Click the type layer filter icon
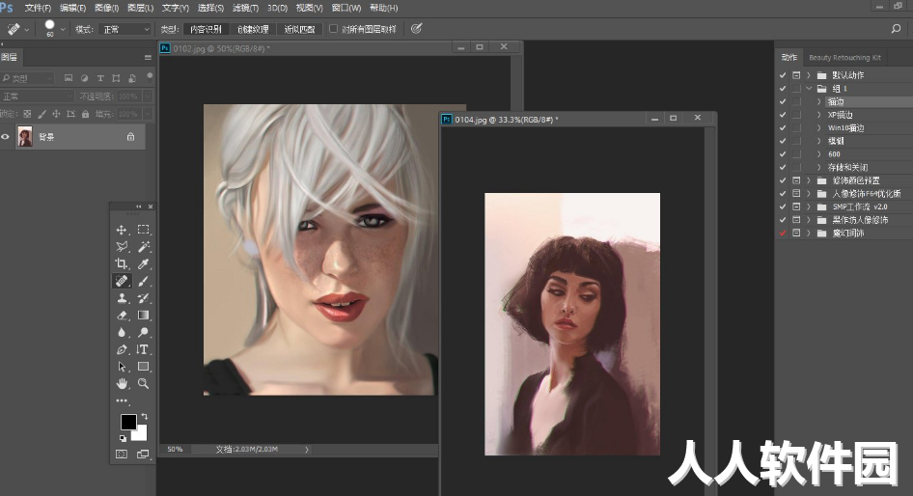Viewport: 913px width, 496px height. 100,78
